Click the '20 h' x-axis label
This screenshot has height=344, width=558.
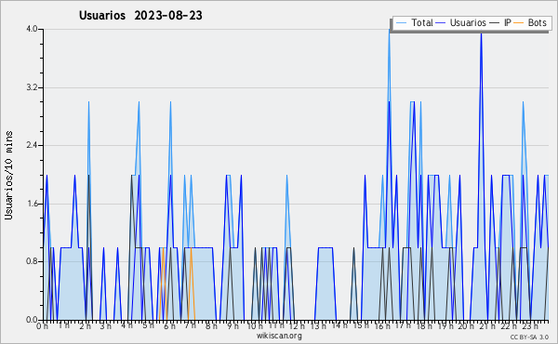[x=466, y=326]
